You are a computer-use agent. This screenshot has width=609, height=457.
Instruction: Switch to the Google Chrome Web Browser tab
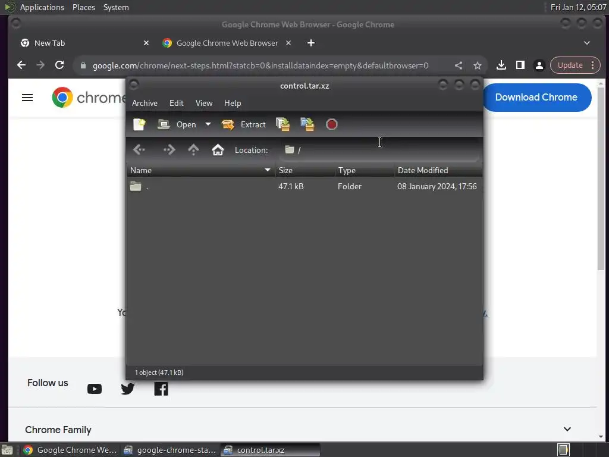click(227, 43)
